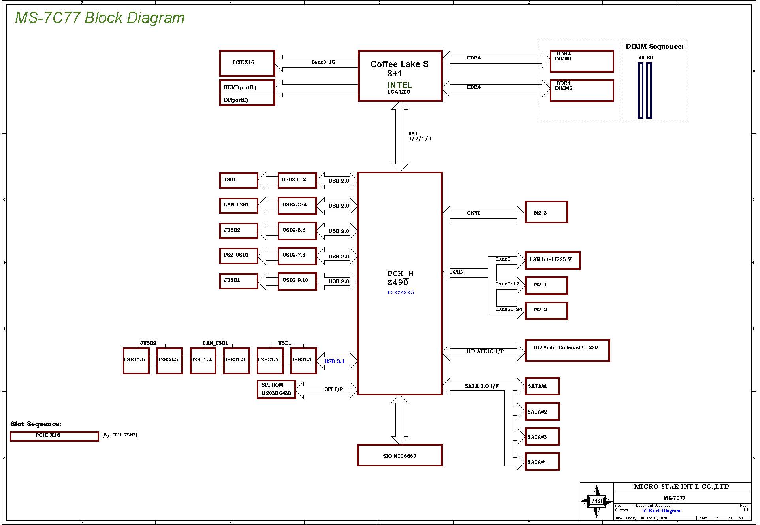Select the "M2_1" block
Image resolution: width=760 pixels, height=525 pixels.
click(x=546, y=285)
